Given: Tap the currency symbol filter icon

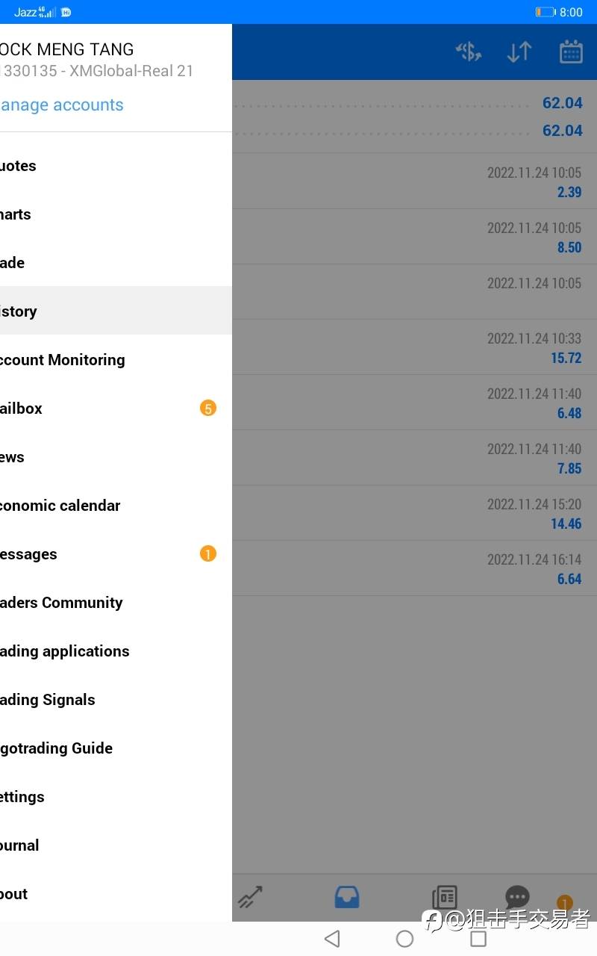Looking at the screenshot, I should [469, 52].
